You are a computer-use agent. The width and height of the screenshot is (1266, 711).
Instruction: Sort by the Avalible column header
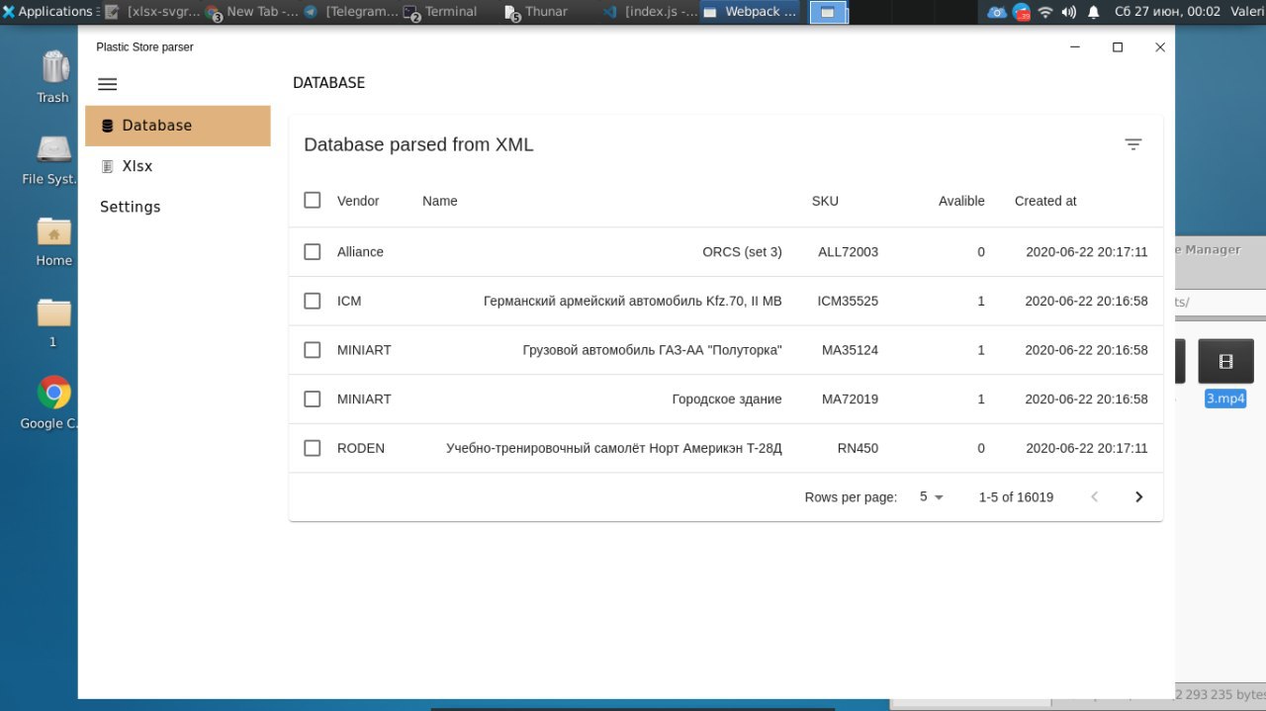pos(961,201)
